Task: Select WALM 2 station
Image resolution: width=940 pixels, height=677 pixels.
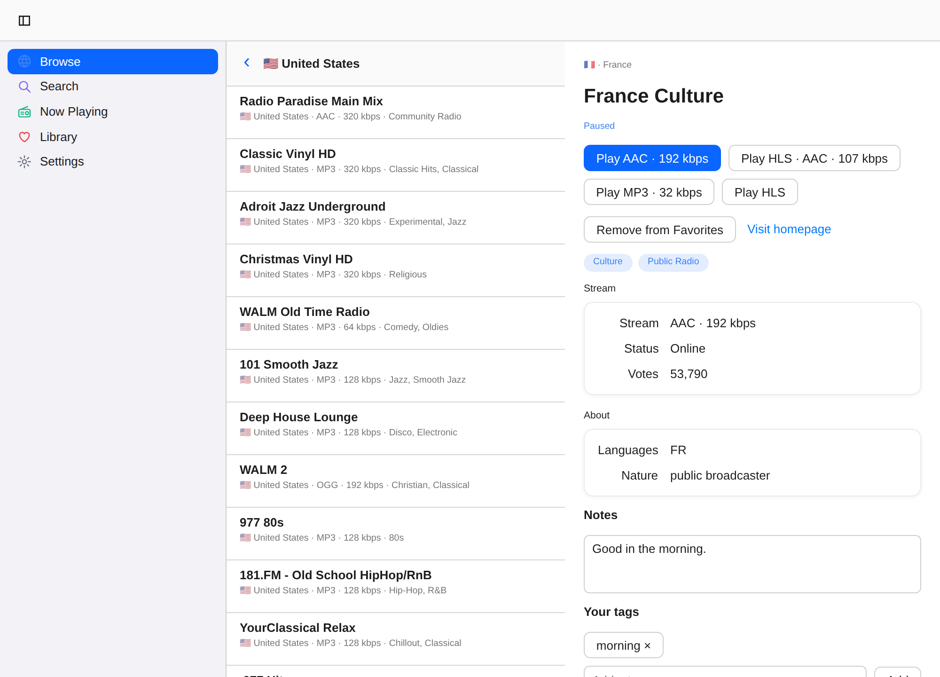Action: coord(396,481)
